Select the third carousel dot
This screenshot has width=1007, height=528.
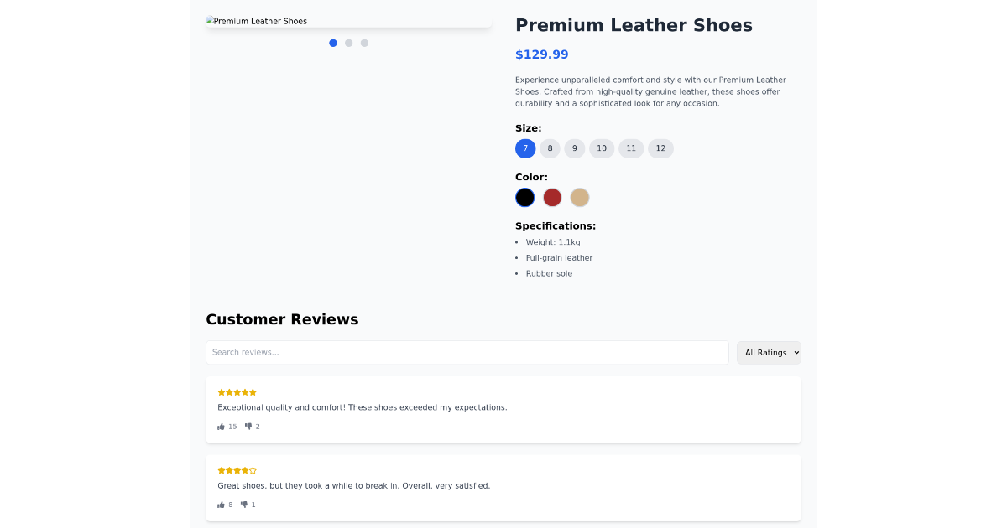[363, 43]
